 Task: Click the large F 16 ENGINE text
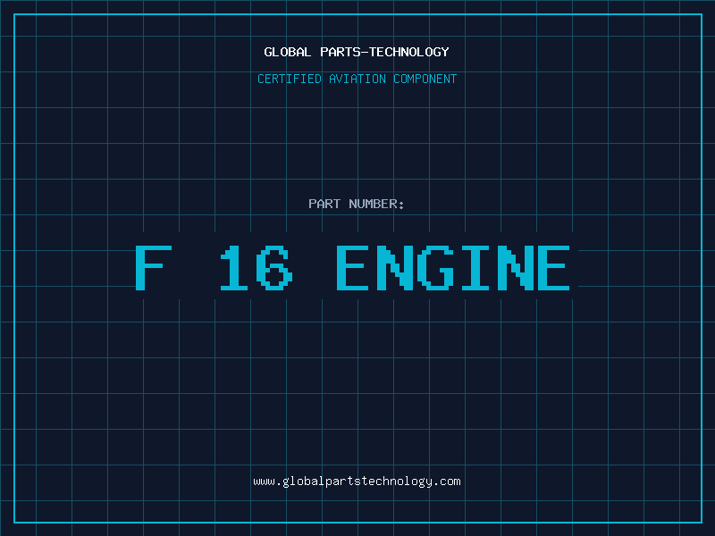pyautogui.click(x=352, y=267)
